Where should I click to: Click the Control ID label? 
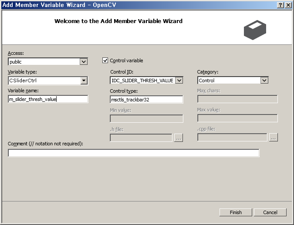click(x=122, y=72)
